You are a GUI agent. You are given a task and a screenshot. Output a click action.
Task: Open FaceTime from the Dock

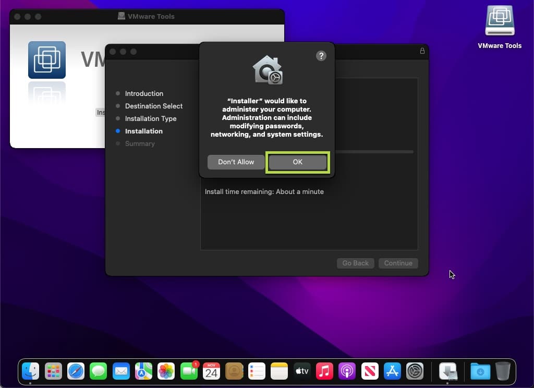[189, 371]
